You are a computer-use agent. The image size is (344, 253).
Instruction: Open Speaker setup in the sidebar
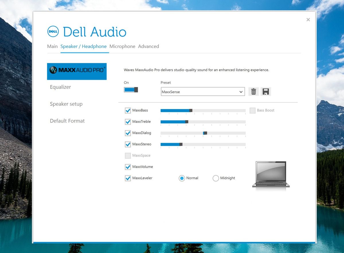point(66,104)
